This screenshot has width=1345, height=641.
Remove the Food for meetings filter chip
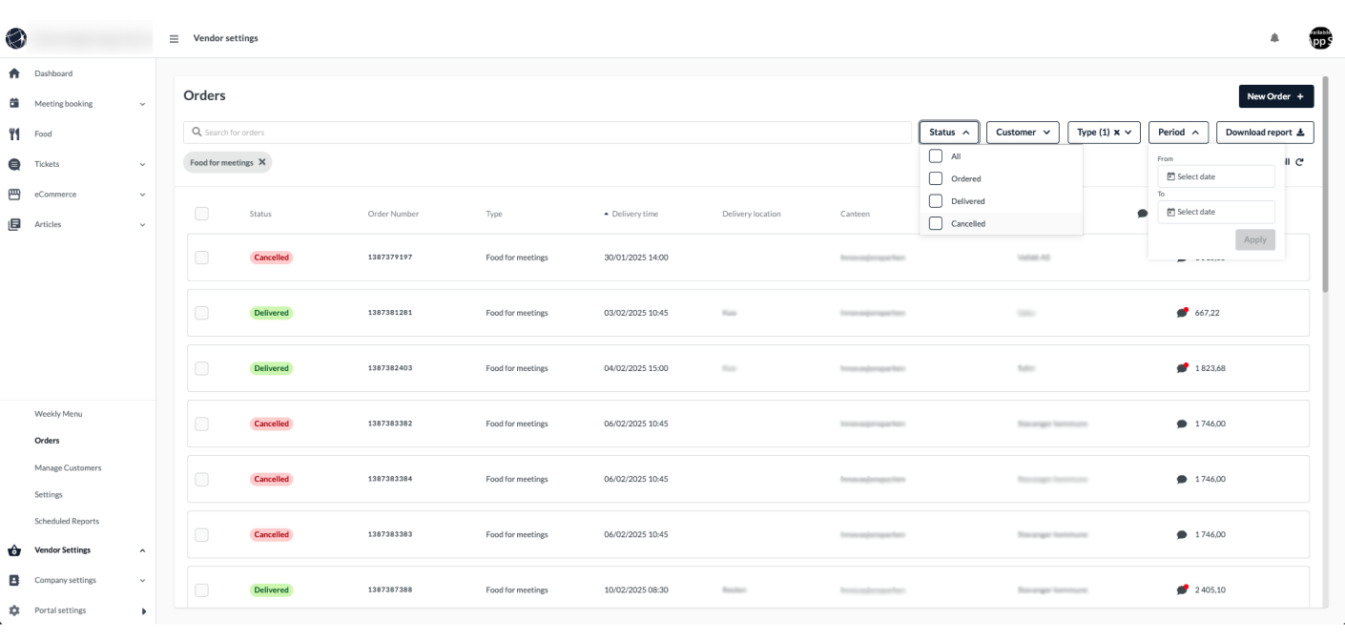(262, 162)
